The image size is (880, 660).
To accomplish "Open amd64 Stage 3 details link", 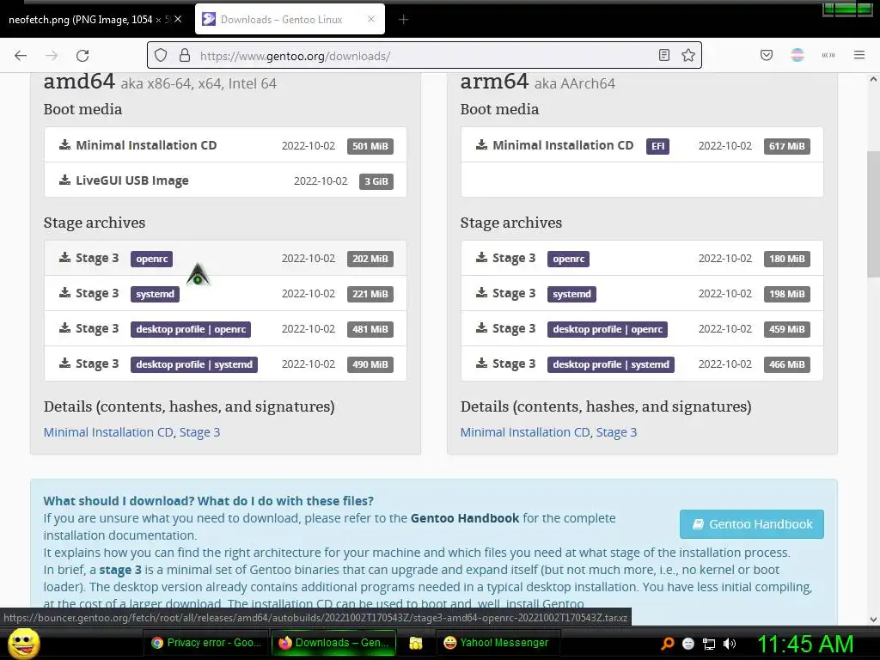I will [x=199, y=432].
